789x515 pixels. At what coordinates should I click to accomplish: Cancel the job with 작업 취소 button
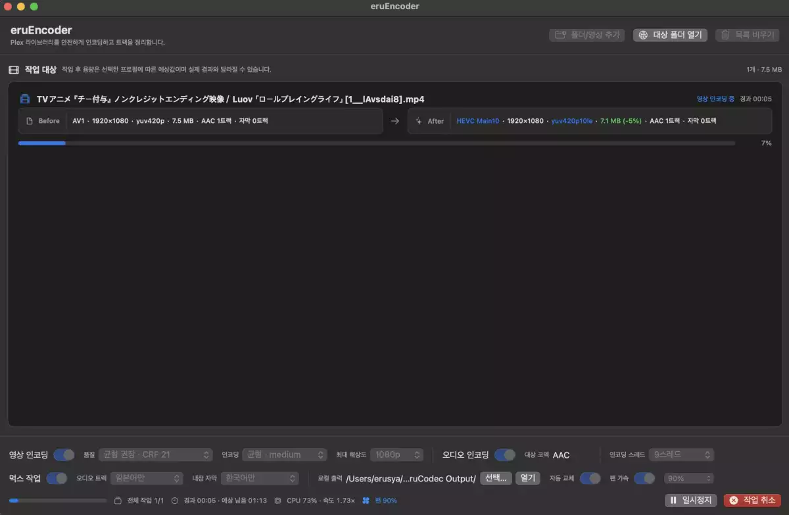(x=753, y=501)
